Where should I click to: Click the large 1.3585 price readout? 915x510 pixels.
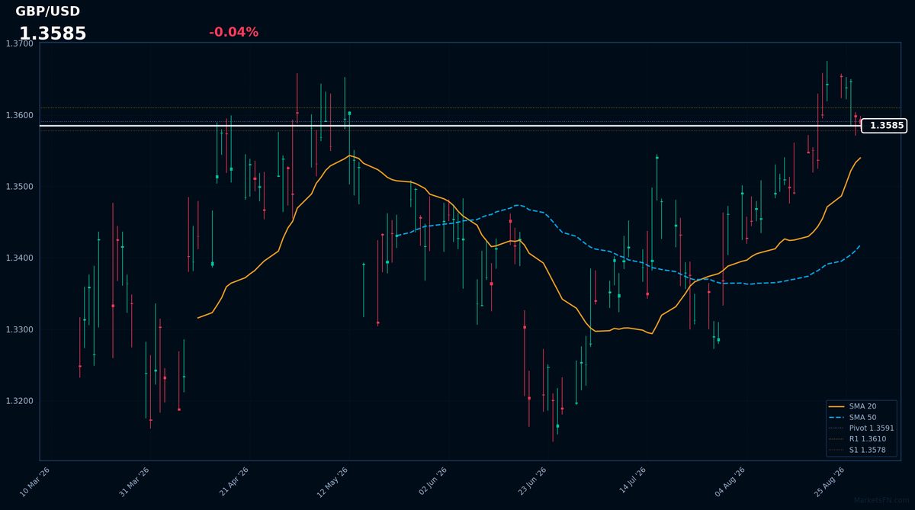(x=53, y=34)
